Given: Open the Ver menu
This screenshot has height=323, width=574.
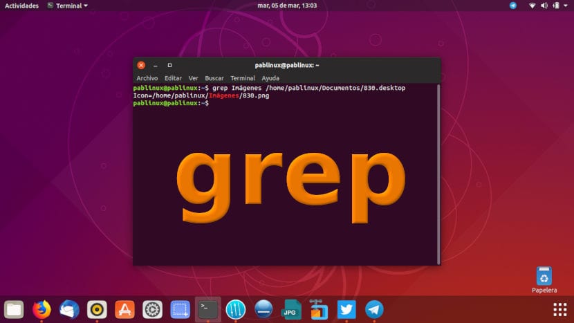Looking at the screenshot, I should pyautogui.click(x=193, y=78).
